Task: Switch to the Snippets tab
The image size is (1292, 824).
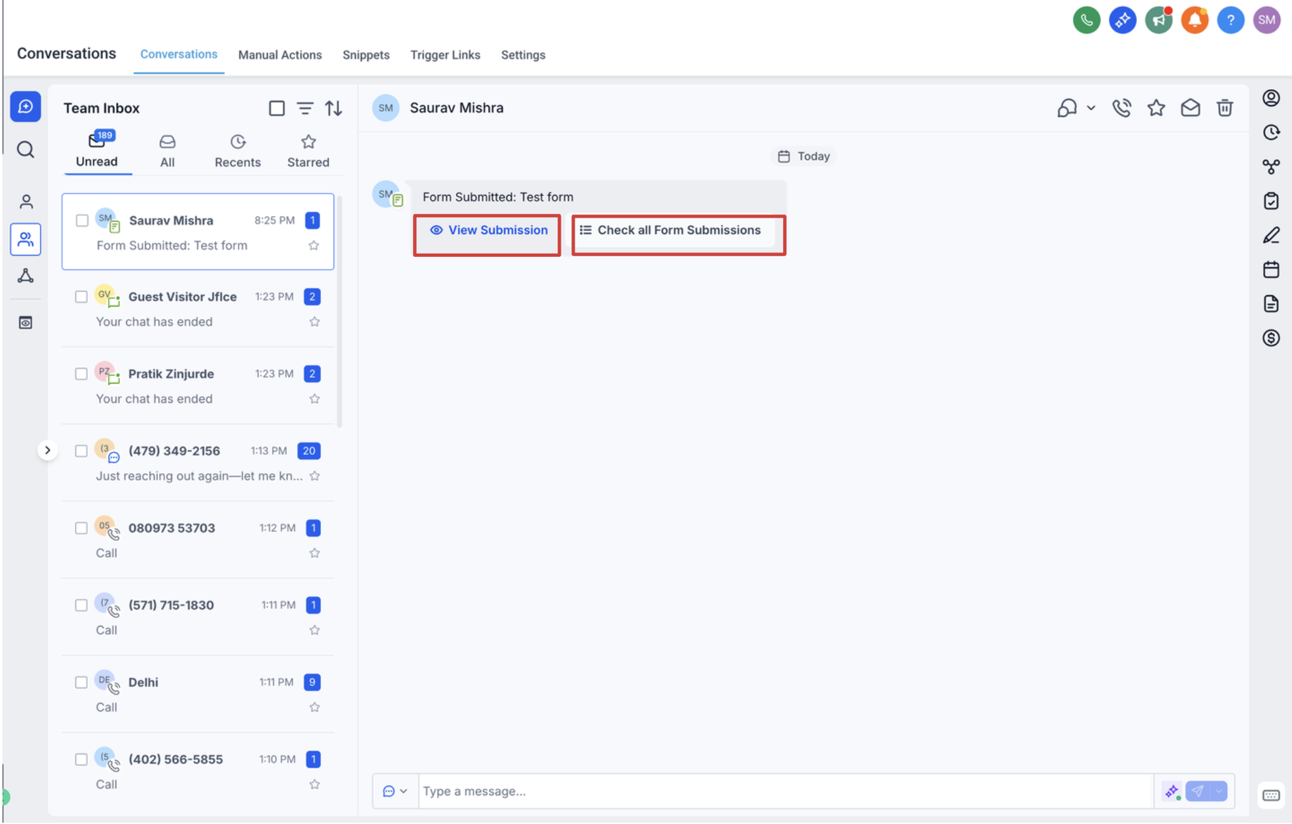Action: 366,55
